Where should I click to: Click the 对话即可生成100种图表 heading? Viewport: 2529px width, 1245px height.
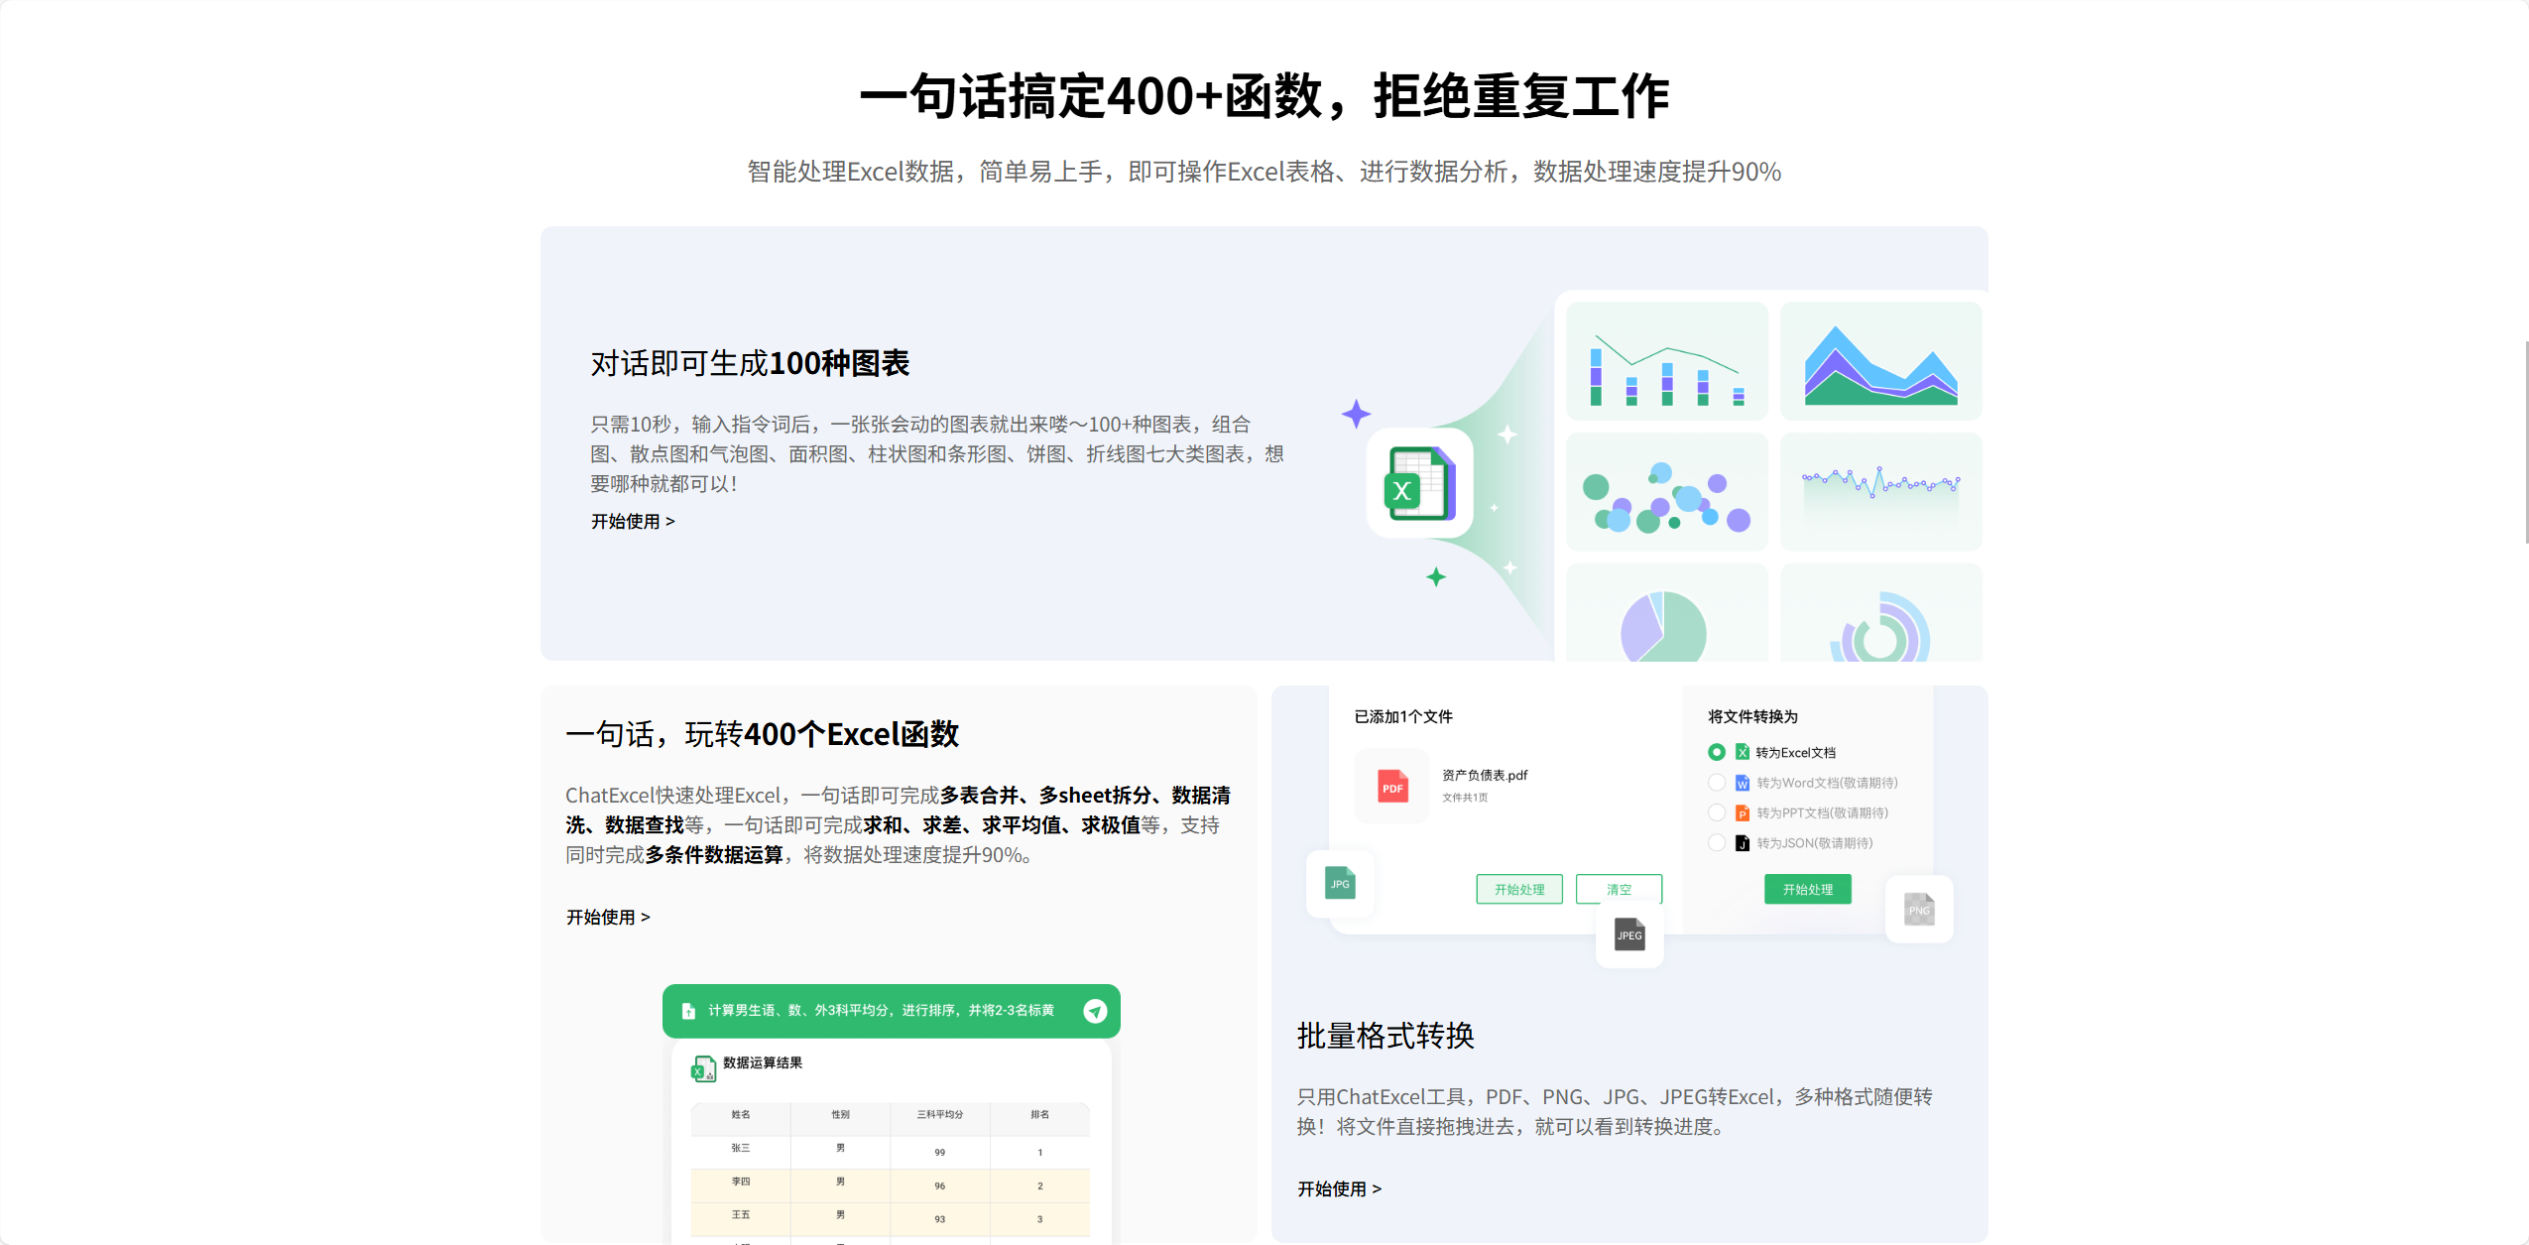tap(750, 363)
